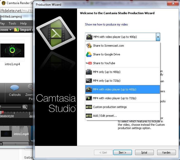Collapse the production preset dropdown arrow

(x=158, y=37)
